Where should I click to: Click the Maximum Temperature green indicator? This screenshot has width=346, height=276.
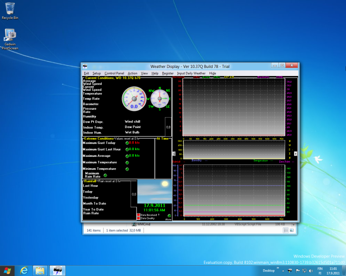(127, 163)
